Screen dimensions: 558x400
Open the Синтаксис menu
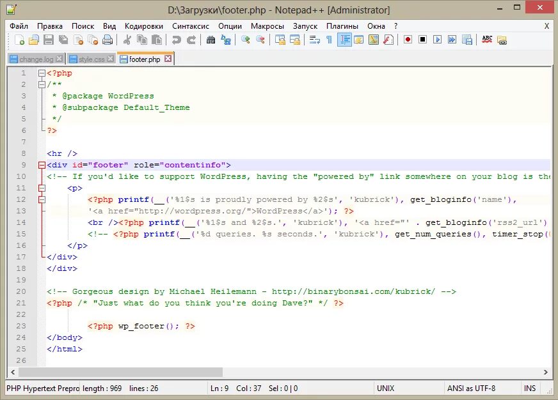191,26
